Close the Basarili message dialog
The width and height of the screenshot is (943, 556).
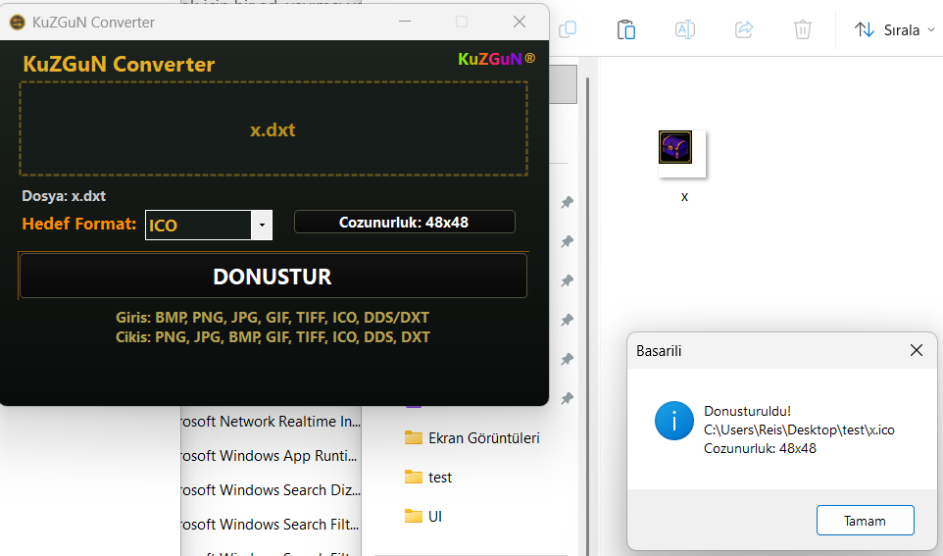click(916, 350)
